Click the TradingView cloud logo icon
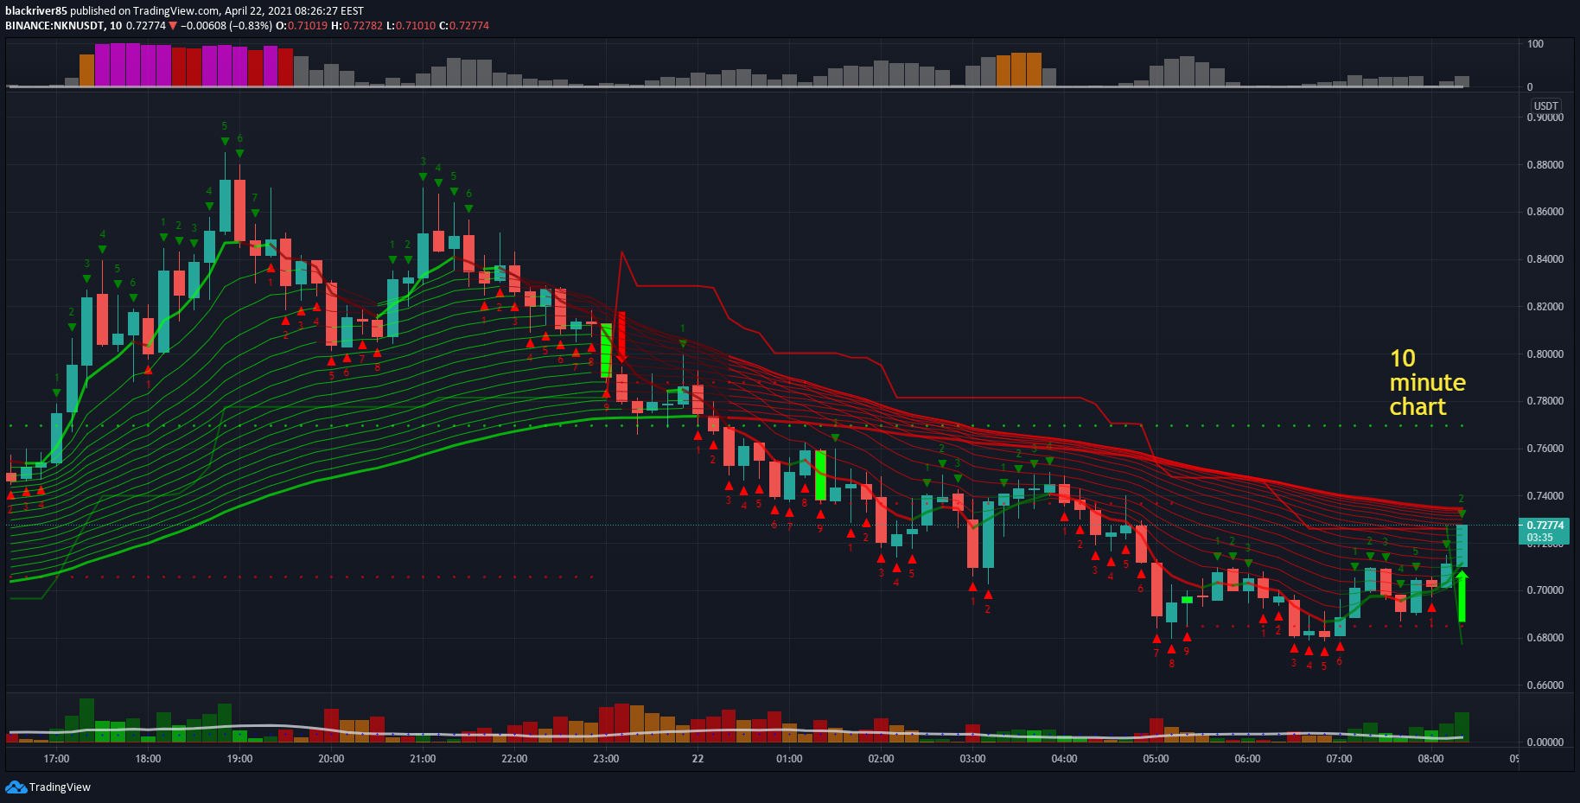Screen dimensions: 1580x803 [16, 787]
